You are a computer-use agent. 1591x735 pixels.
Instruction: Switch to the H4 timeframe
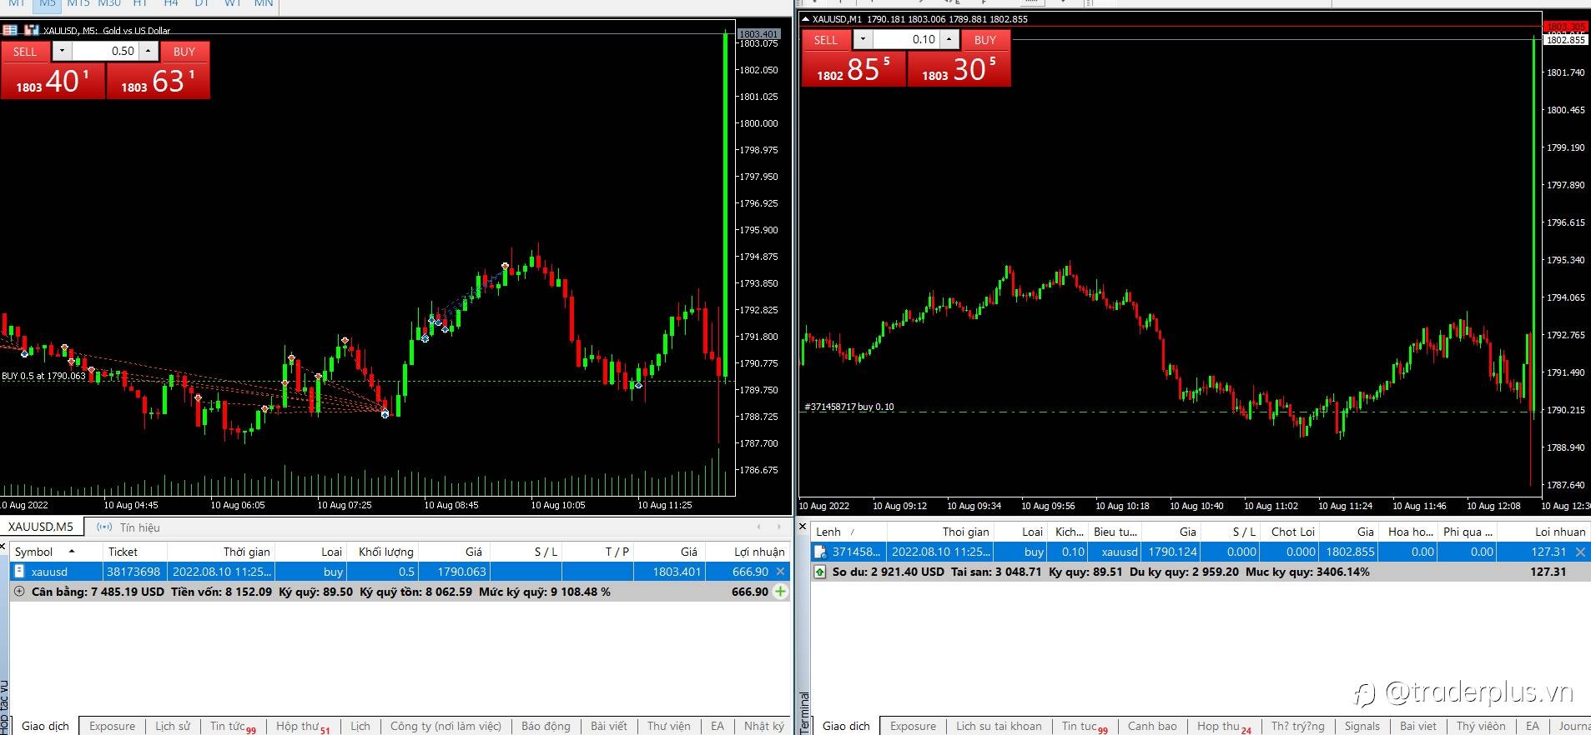click(x=171, y=4)
